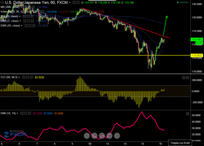Click the 24:49 countdown label on price axis
This screenshot has height=146, width=204.
199,43
